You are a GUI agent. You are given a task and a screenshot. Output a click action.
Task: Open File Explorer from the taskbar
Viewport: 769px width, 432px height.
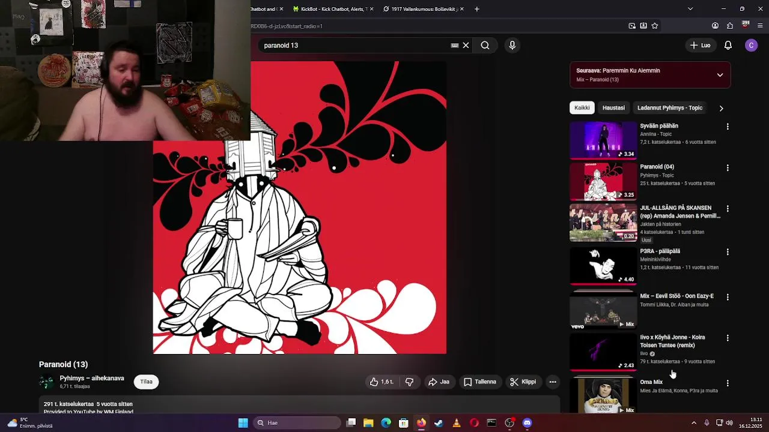pyautogui.click(x=368, y=423)
